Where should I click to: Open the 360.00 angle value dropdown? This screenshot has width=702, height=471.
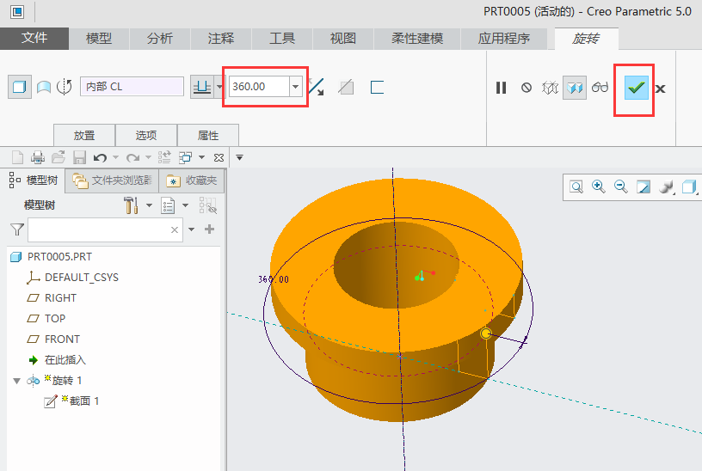point(296,86)
